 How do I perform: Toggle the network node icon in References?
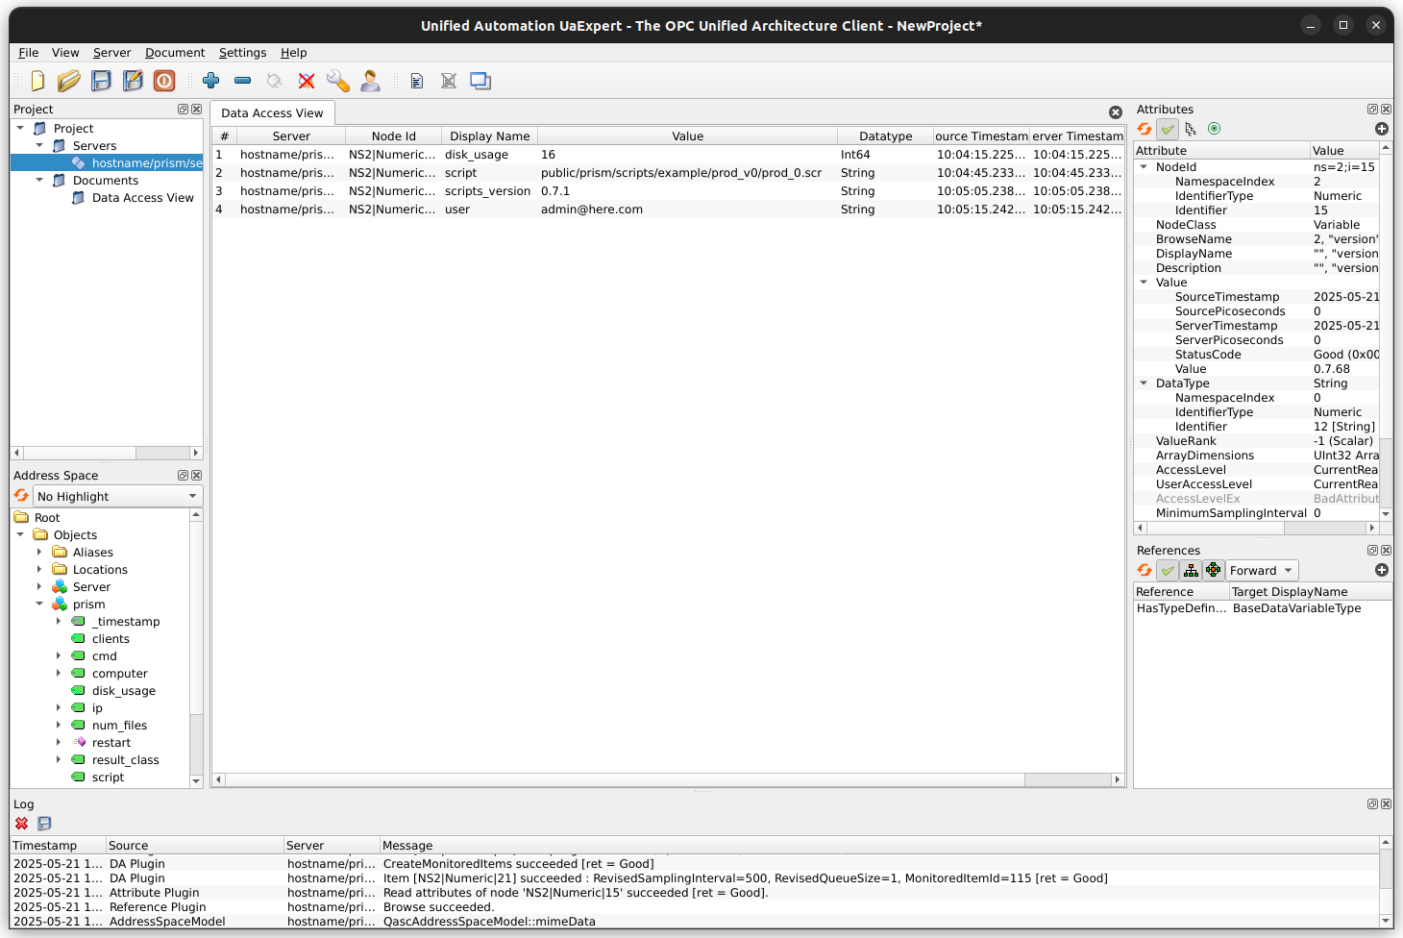[x=1214, y=570]
